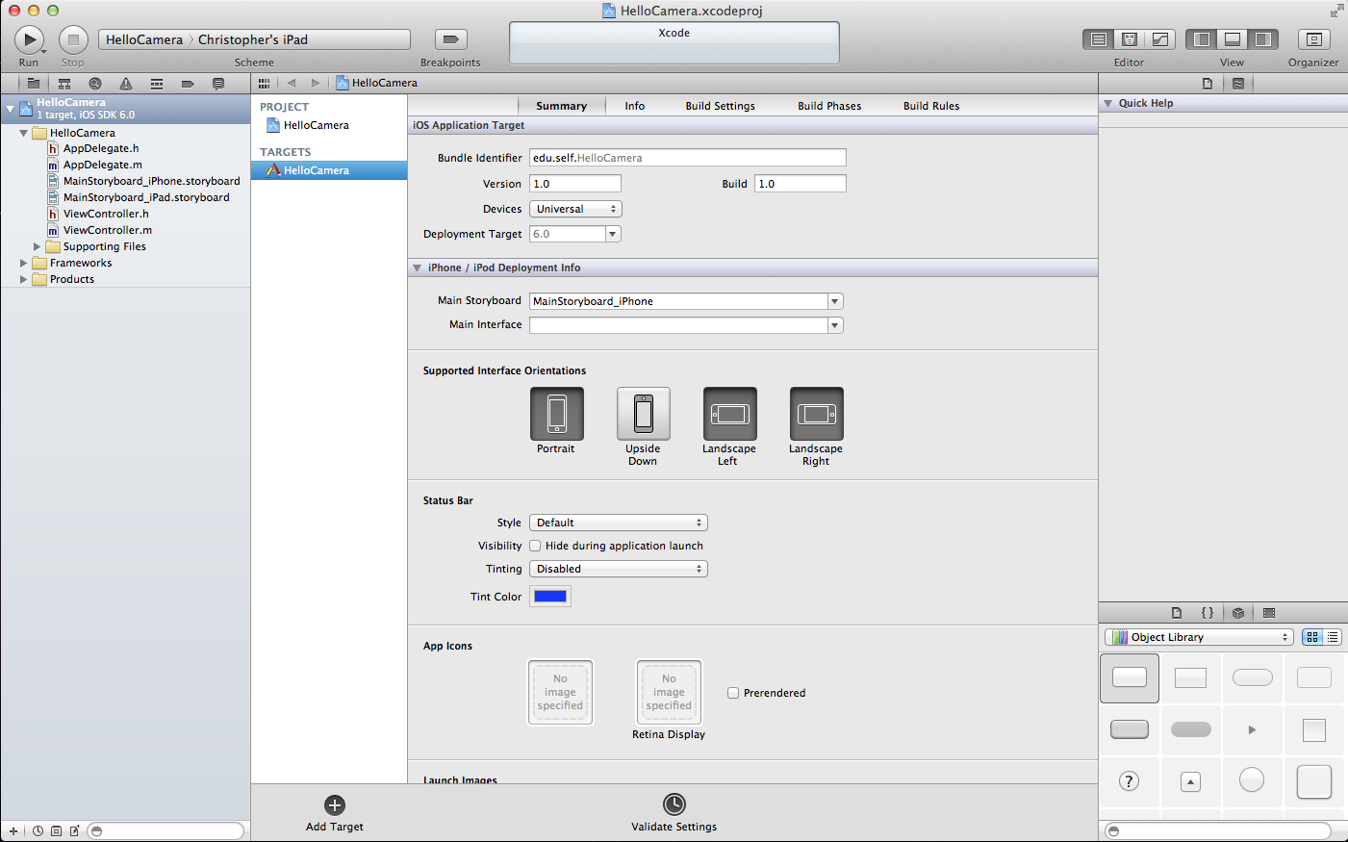Open the Organizer window
The image size is (1348, 842).
tap(1313, 39)
